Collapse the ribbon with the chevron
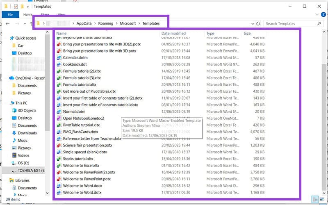 coord(317,14)
